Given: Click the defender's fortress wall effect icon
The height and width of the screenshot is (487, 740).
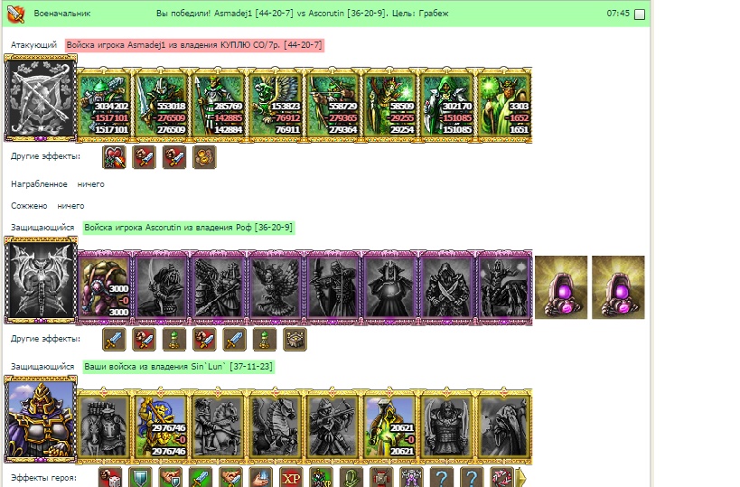Looking at the screenshot, I should 295,340.
